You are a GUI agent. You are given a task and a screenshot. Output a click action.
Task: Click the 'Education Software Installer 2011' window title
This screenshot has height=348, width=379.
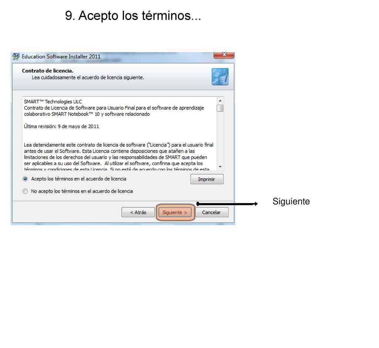(x=61, y=57)
